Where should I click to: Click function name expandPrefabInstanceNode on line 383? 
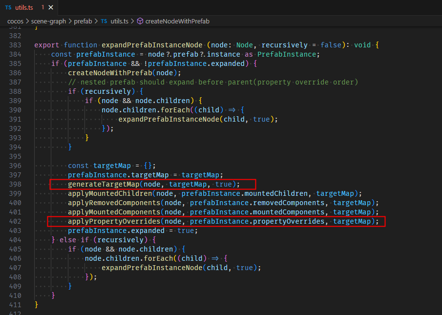(152, 45)
